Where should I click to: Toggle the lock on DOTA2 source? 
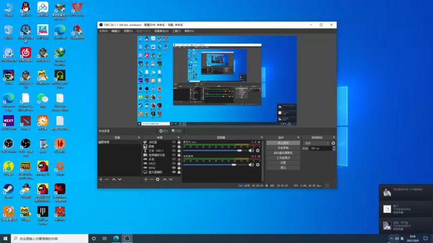coord(179,168)
